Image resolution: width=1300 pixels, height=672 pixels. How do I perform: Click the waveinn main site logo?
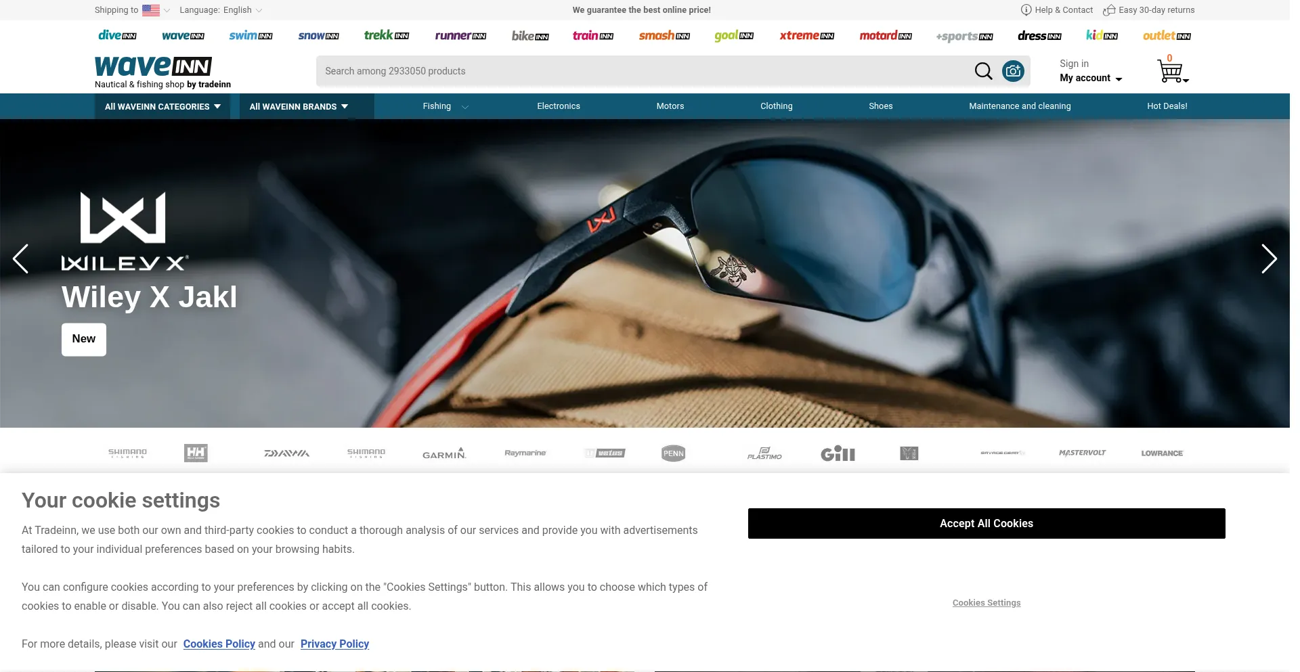click(154, 66)
